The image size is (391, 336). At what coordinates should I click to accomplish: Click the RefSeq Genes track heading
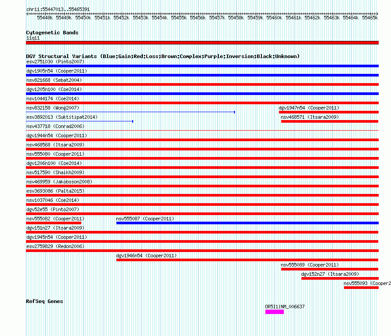[x=44, y=301]
